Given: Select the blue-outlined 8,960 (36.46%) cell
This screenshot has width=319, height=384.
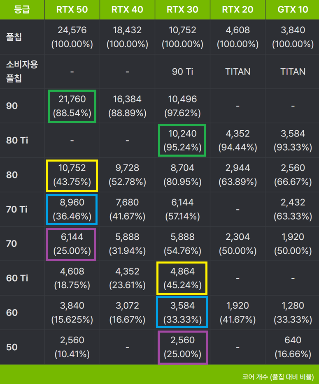Looking at the screenshot, I should click(x=72, y=210).
